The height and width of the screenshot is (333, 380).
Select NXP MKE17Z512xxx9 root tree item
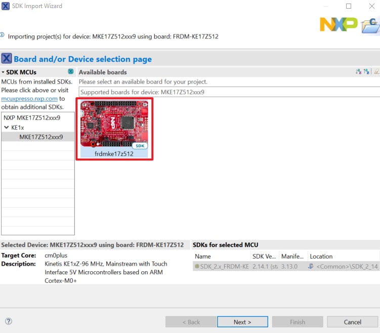tap(32, 117)
